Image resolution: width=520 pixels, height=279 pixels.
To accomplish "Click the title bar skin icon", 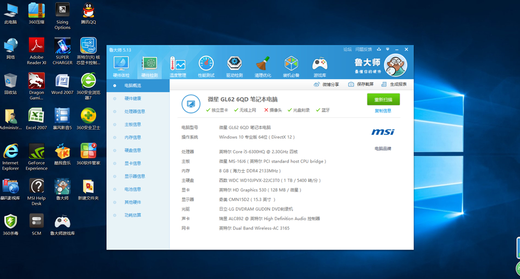I will (x=379, y=49).
